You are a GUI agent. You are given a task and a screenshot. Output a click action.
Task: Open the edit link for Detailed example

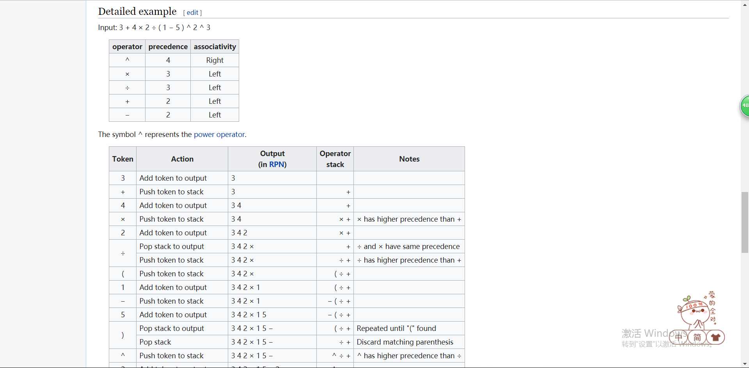192,12
